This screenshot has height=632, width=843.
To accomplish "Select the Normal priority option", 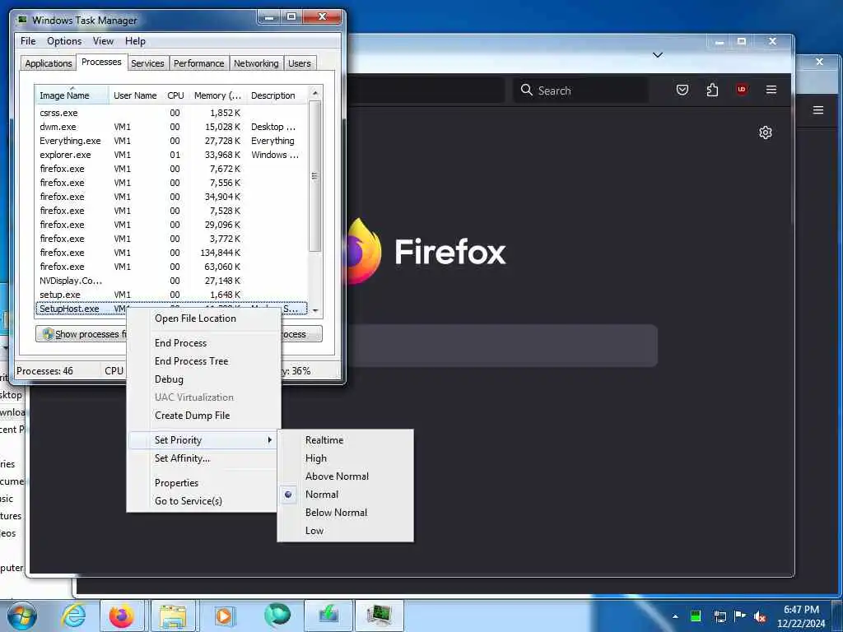I will tap(345, 495).
